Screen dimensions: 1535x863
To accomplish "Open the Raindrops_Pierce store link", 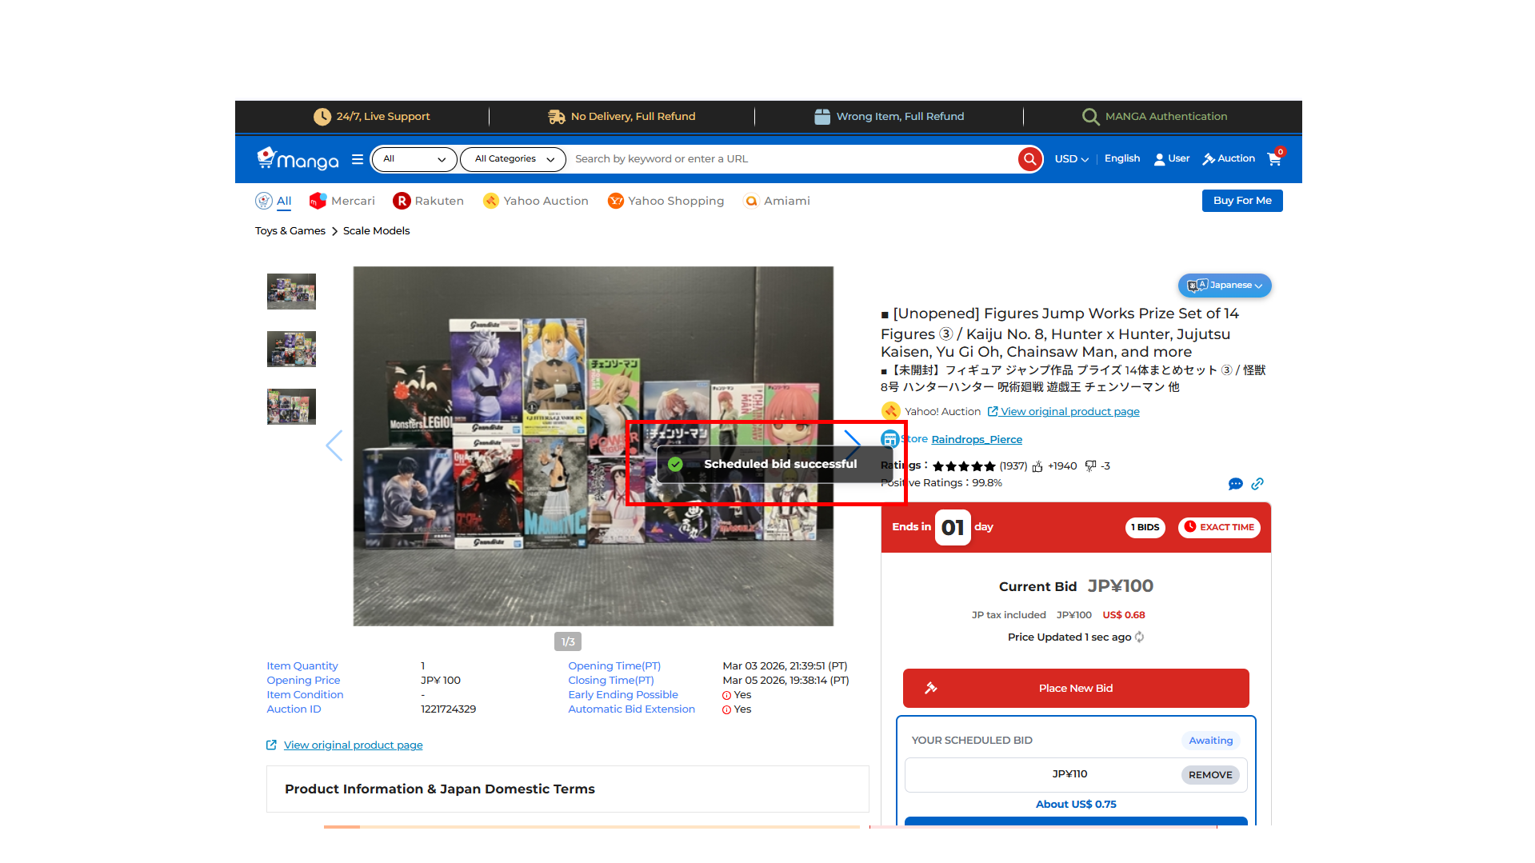I will click(977, 440).
